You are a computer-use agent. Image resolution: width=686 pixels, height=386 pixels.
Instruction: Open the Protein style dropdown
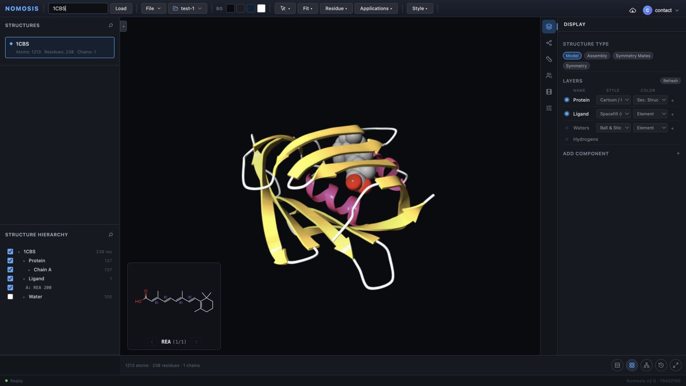(614, 100)
